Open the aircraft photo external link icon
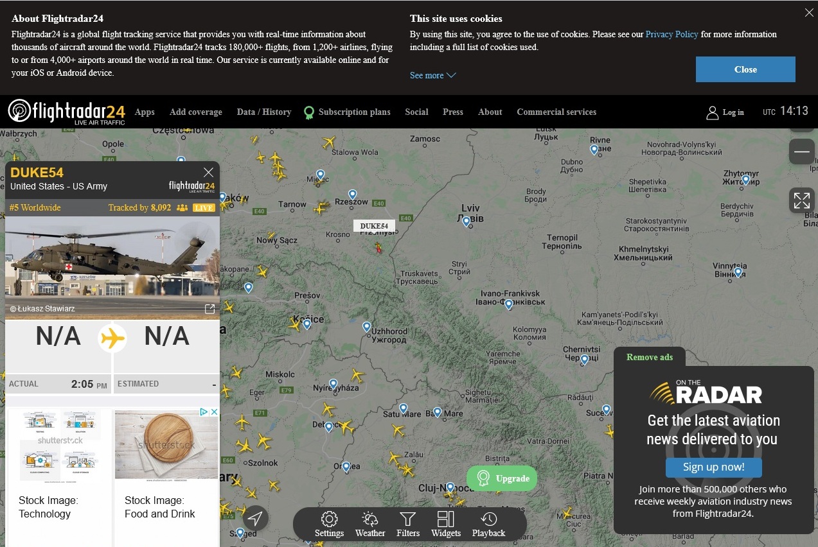This screenshot has height=547, width=818. [209, 309]
